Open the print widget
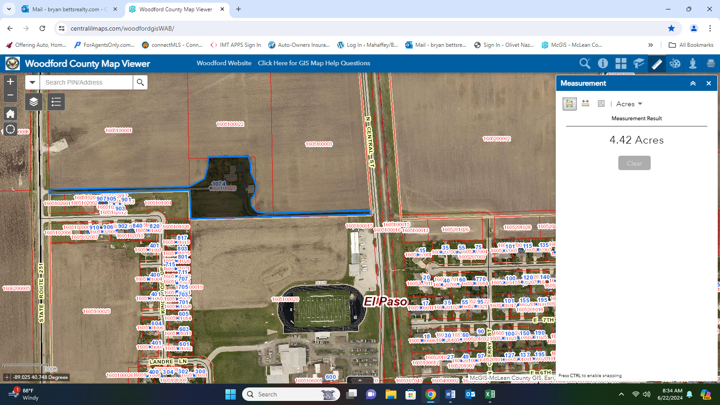The image size is (720, 405). [x=711, y=63]
